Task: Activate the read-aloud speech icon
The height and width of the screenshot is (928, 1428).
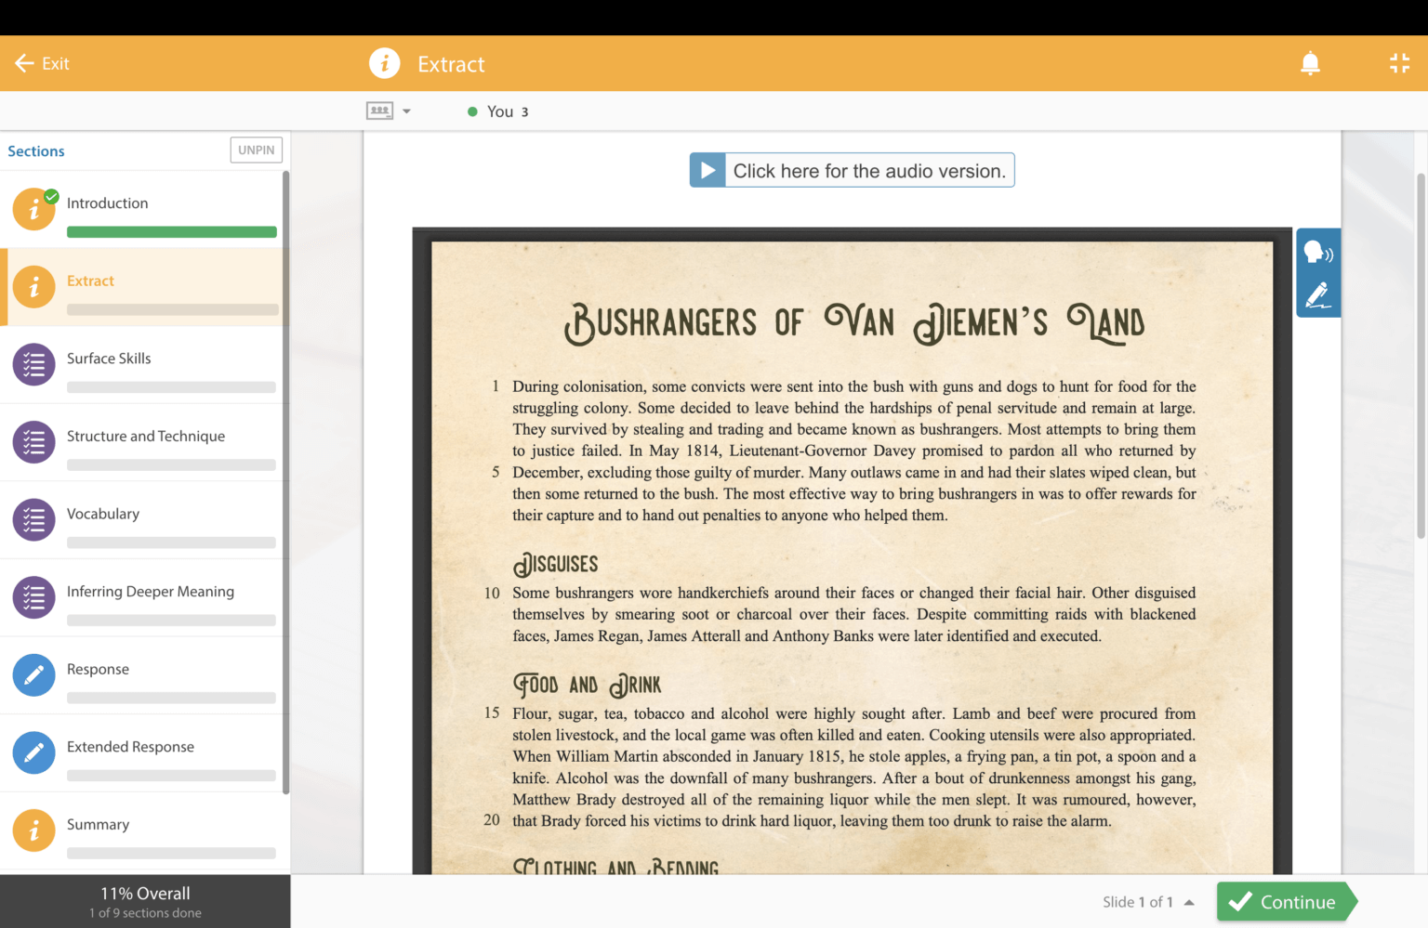Action: click(1318, 252)
